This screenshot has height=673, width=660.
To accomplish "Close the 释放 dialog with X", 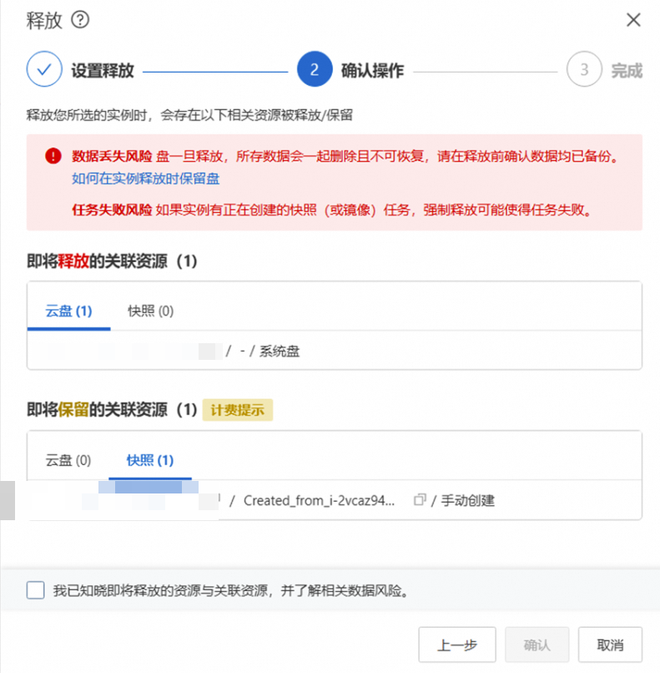I will (x=633, y=20).
